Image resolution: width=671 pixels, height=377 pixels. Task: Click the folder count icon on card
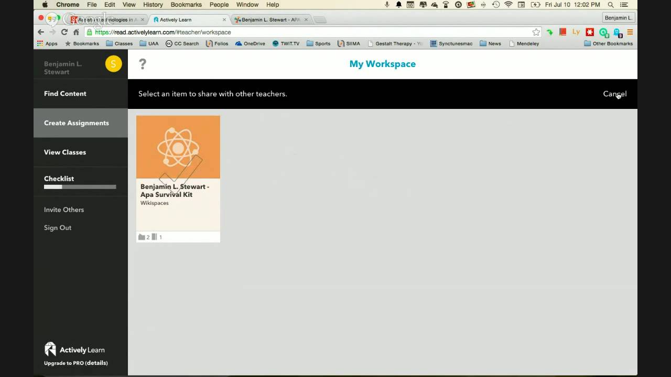click(x=142, y=237)
